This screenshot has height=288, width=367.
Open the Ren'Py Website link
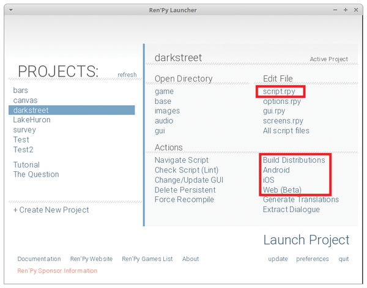coord(91,259)
